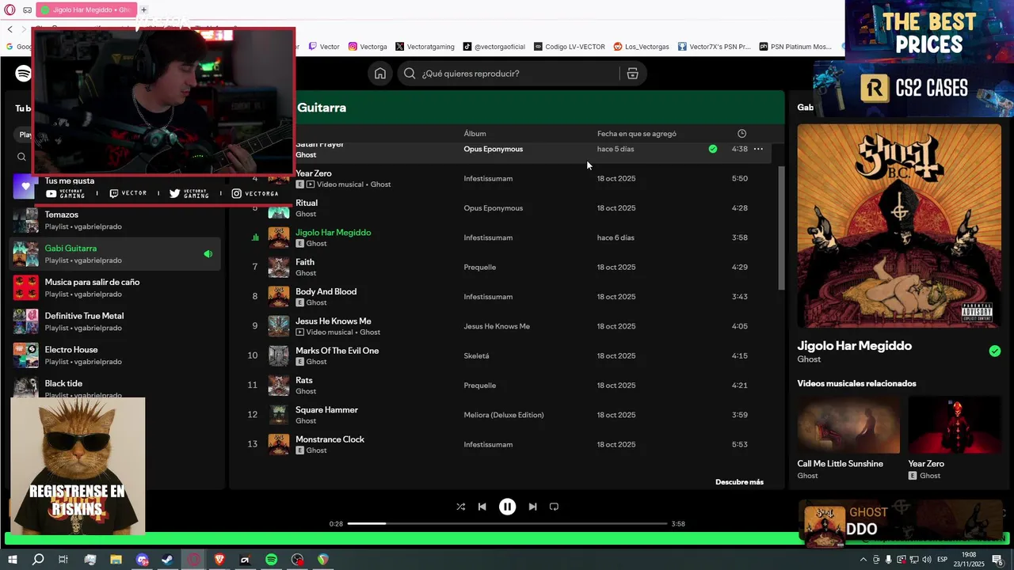Open the Codigo LV-VECTOR bookmark
The width and height of the screenshot is (1014, 570).
(x=570, y=47)
